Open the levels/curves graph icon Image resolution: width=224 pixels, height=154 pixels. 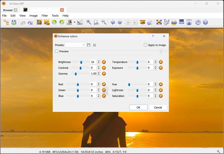coord(80,22)
